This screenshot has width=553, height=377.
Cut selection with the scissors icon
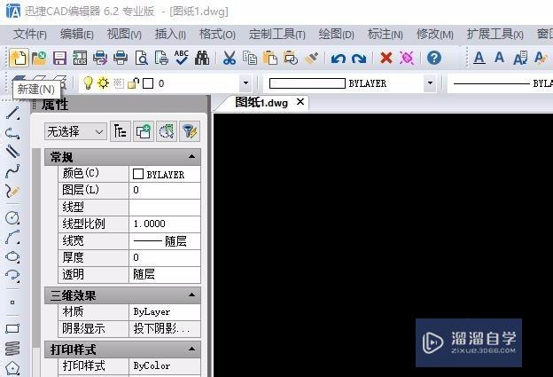(230, 58)
